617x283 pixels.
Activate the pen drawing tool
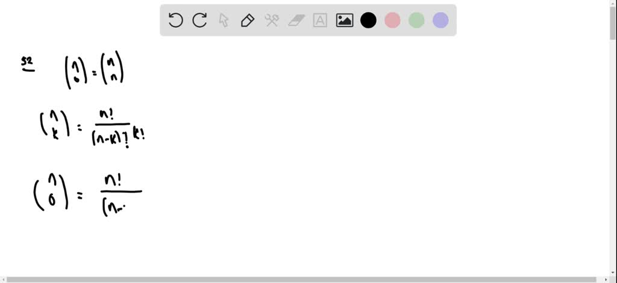coord(248,20)
